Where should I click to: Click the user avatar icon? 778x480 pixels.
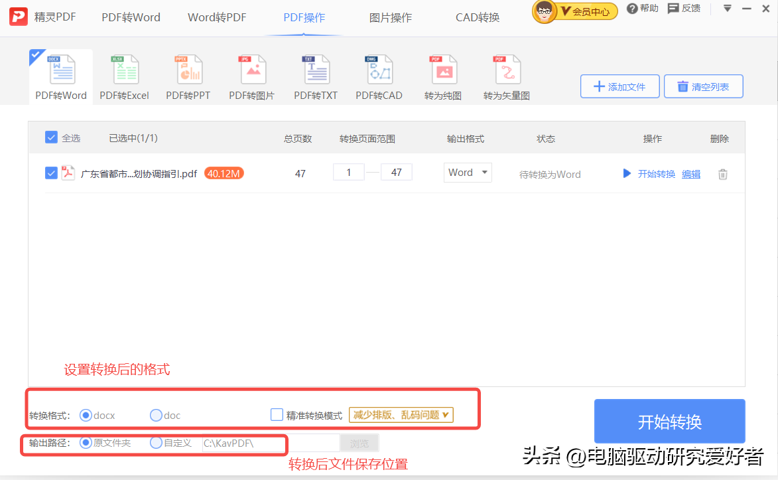pyautogui.click(x=545, y=11)
